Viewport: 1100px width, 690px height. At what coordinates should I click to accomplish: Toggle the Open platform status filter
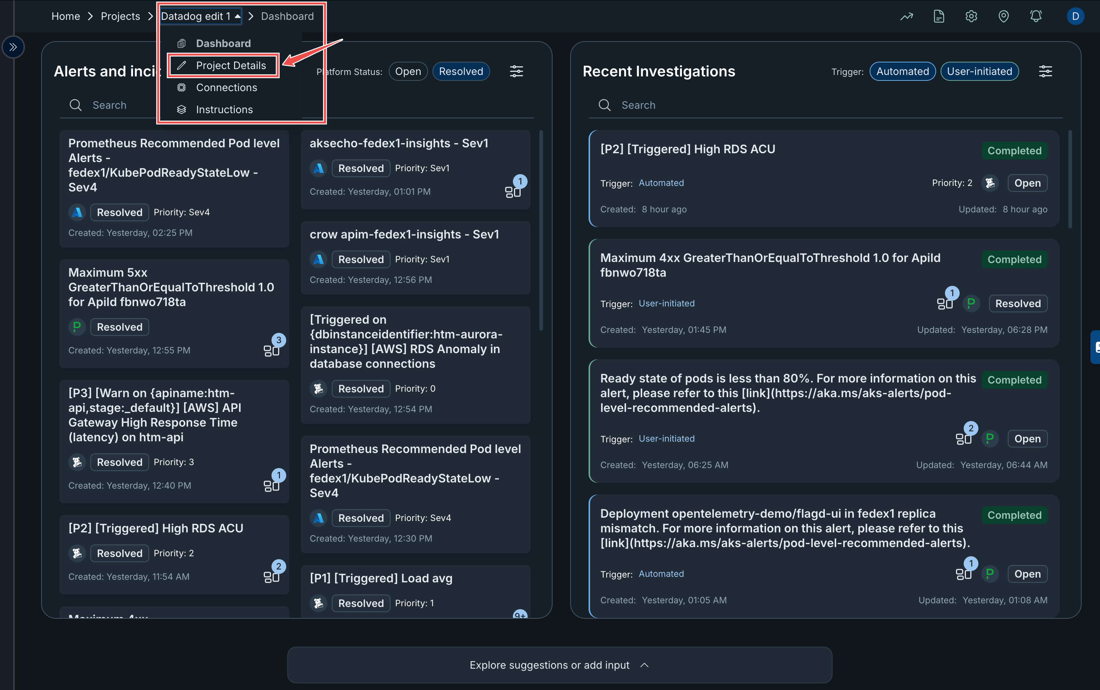point(408,72)
